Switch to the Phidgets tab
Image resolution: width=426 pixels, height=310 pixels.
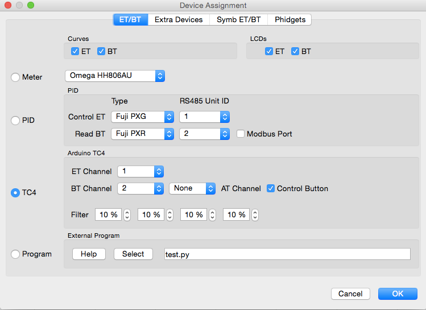pyautogui.click(x=289, y=19)
